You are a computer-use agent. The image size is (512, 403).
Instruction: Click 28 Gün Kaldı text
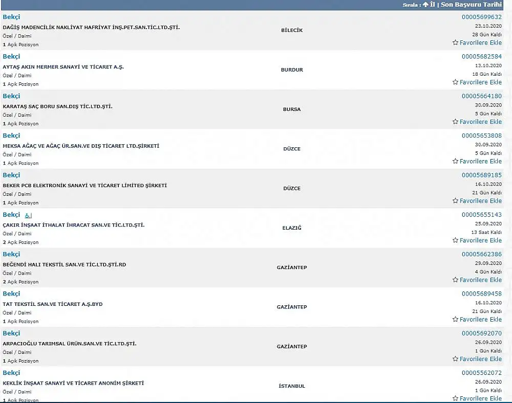click(487, 35)
